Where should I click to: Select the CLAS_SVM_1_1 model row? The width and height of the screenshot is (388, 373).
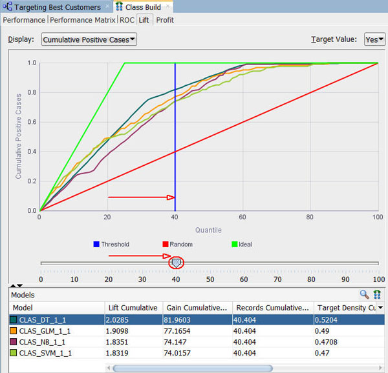pos(197,353)
